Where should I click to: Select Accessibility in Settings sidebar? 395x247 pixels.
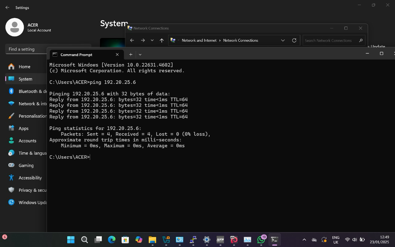click(30, 178)
